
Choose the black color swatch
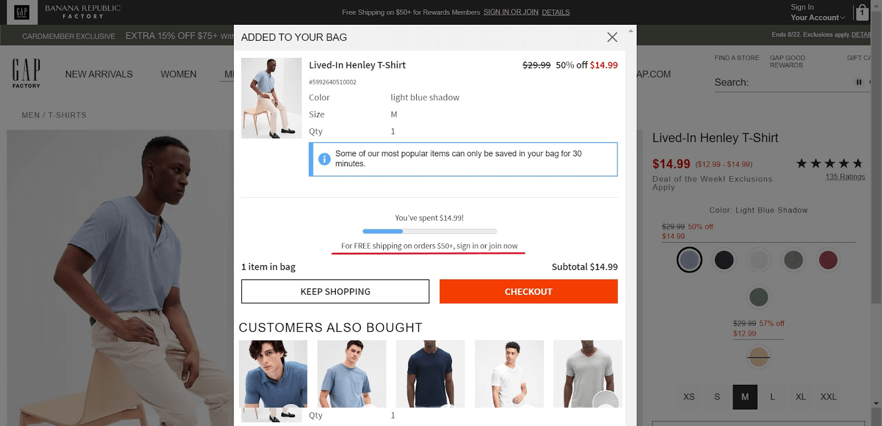coord(724,260)
